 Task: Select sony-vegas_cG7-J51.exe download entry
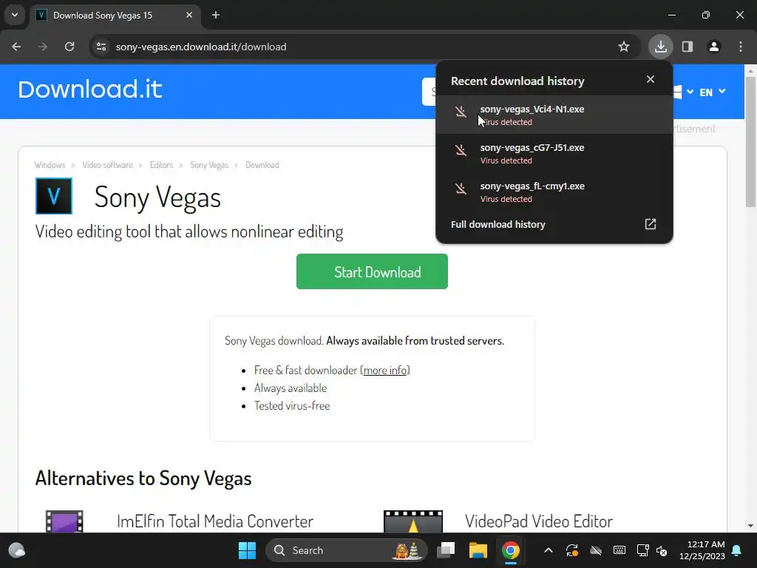554,154
